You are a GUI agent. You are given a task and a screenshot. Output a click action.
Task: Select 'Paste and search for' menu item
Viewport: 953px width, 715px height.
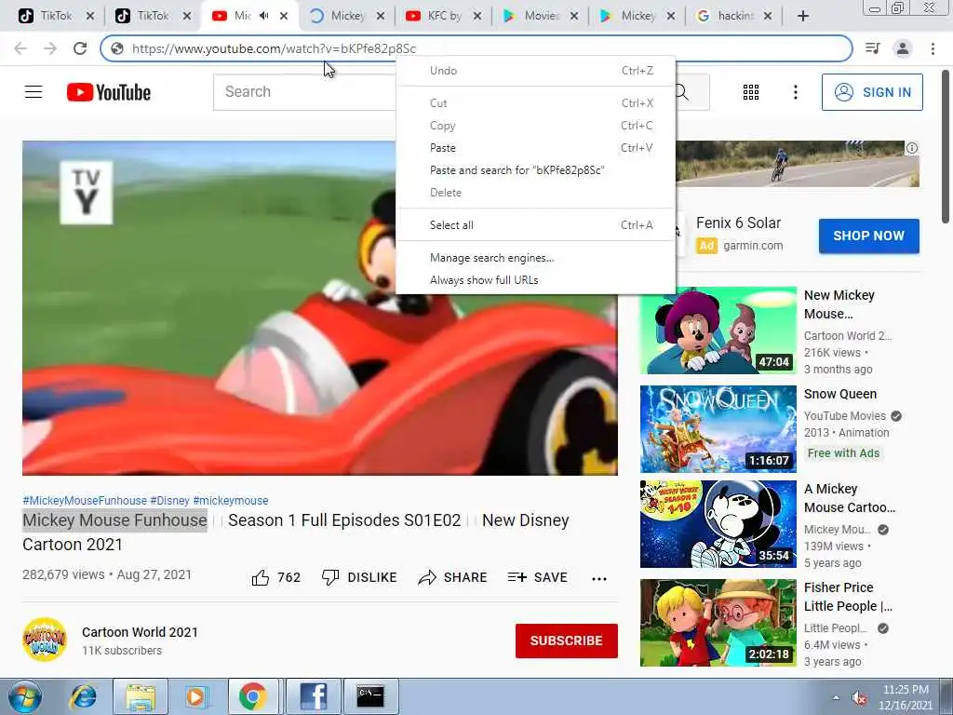(x=535, y=170)
